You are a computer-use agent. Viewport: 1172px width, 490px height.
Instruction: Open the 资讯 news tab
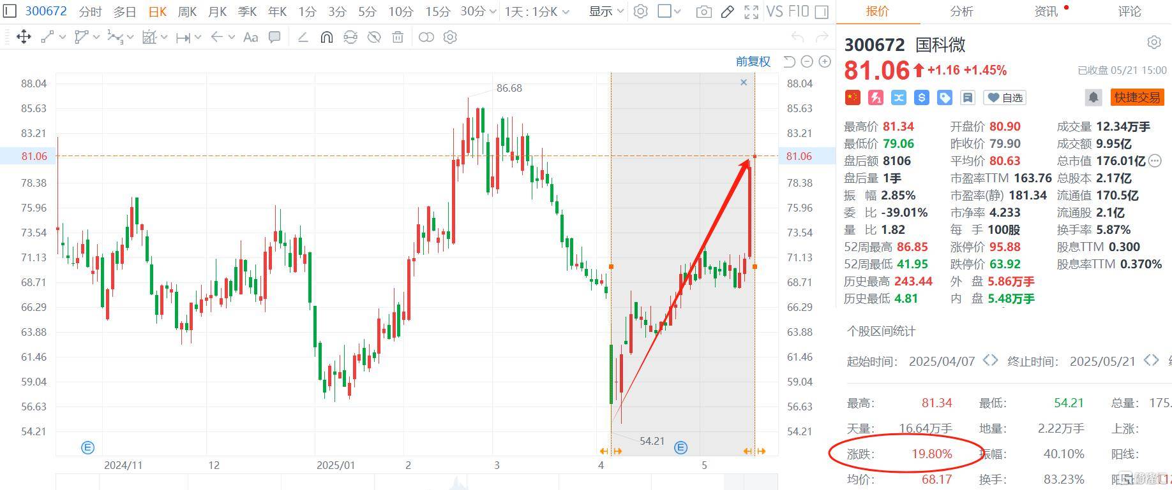(x=1046, y=11)
